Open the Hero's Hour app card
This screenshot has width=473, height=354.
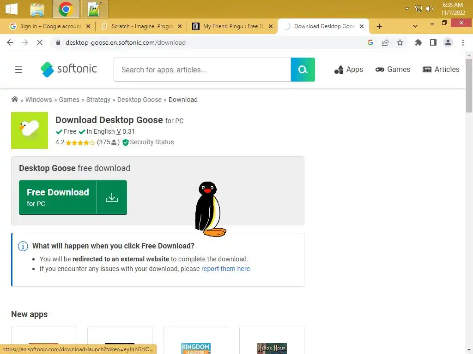(272, 340)
